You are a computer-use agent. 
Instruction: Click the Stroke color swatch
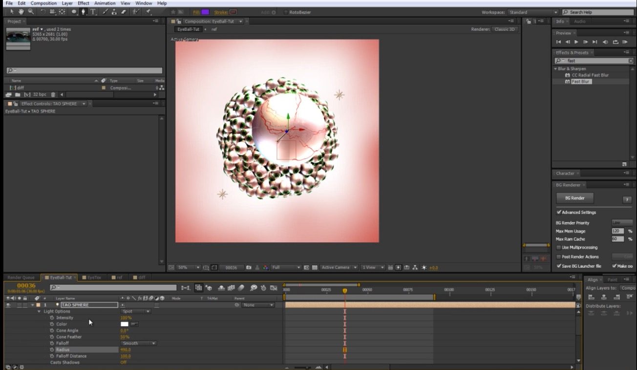(234, 12)
